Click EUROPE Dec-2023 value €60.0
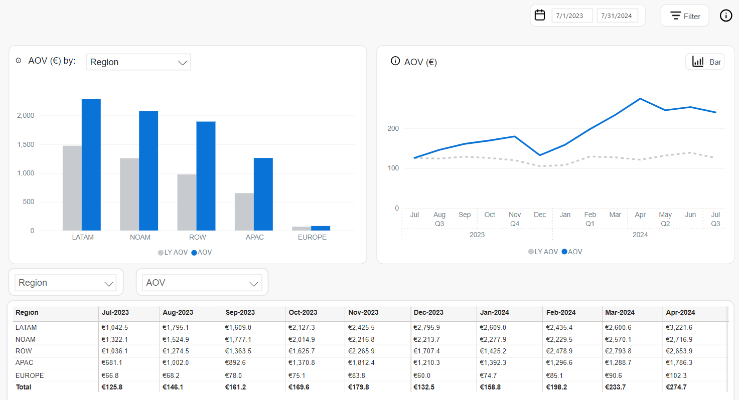The width and height of the screenshot is (739, 400). coord(422,375)
